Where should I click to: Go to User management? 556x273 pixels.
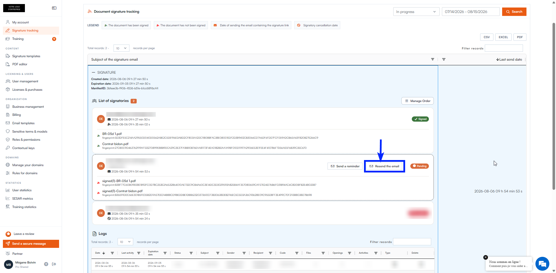[x=25, y=81]
